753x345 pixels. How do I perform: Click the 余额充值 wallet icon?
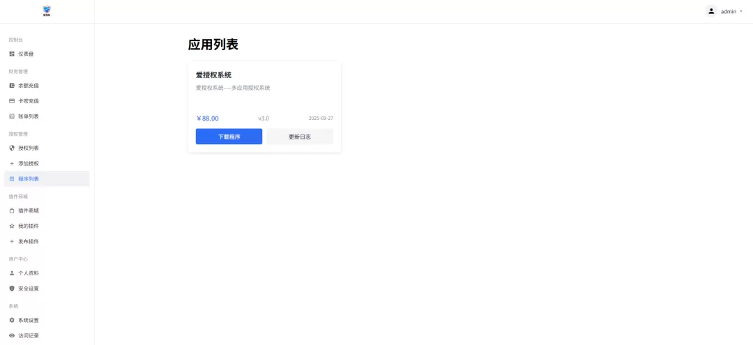pyautogui.click(x=12, y=86)
